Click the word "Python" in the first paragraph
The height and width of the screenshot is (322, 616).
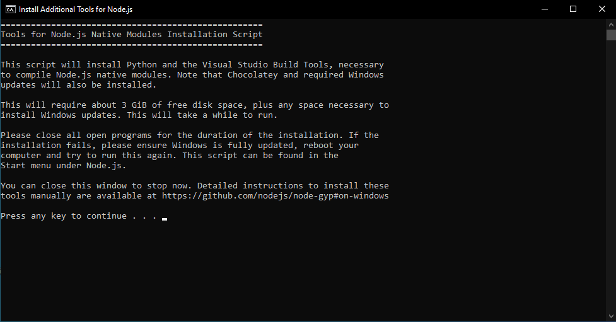[142, 65]
